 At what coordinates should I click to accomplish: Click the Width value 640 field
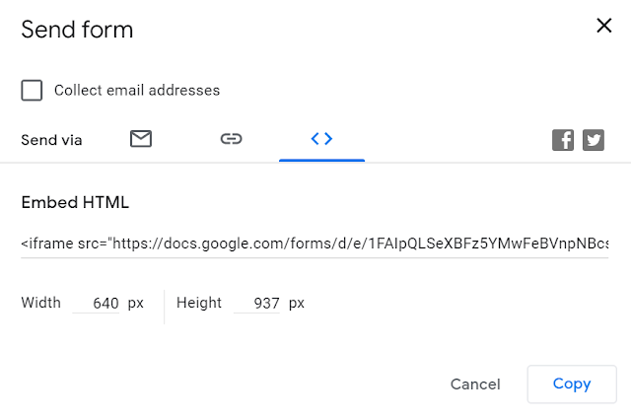pos(97,303)
